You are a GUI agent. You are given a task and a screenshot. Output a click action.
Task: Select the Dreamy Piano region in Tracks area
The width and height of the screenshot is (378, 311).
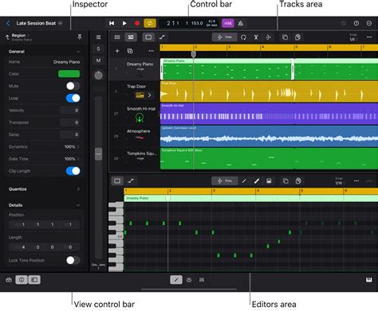pyautogui.click(x=227, y=69)
